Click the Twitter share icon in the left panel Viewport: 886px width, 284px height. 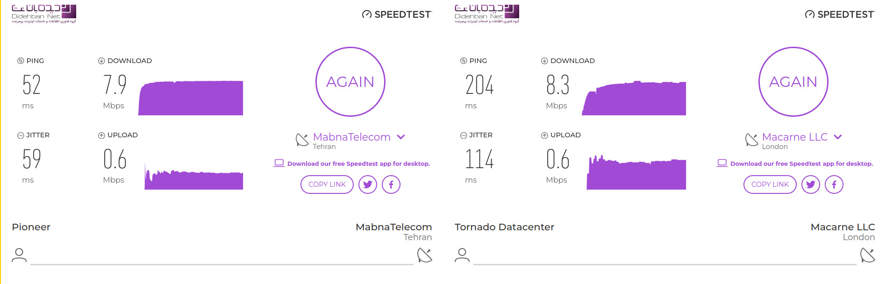click(368, 185)
